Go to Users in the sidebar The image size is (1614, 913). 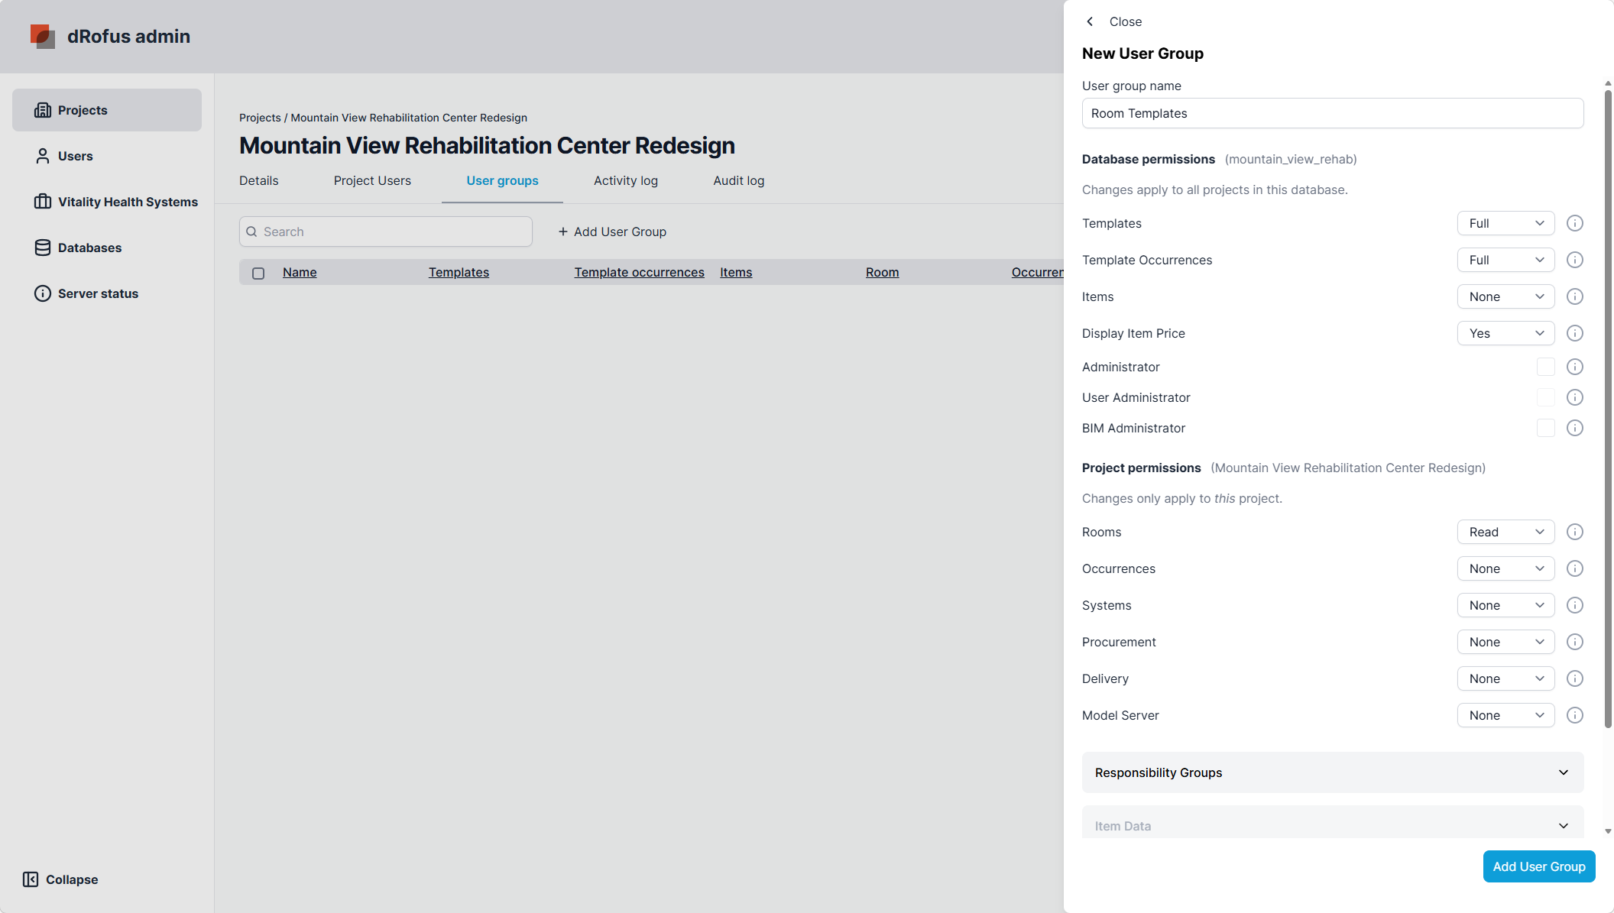pos(107,156)
